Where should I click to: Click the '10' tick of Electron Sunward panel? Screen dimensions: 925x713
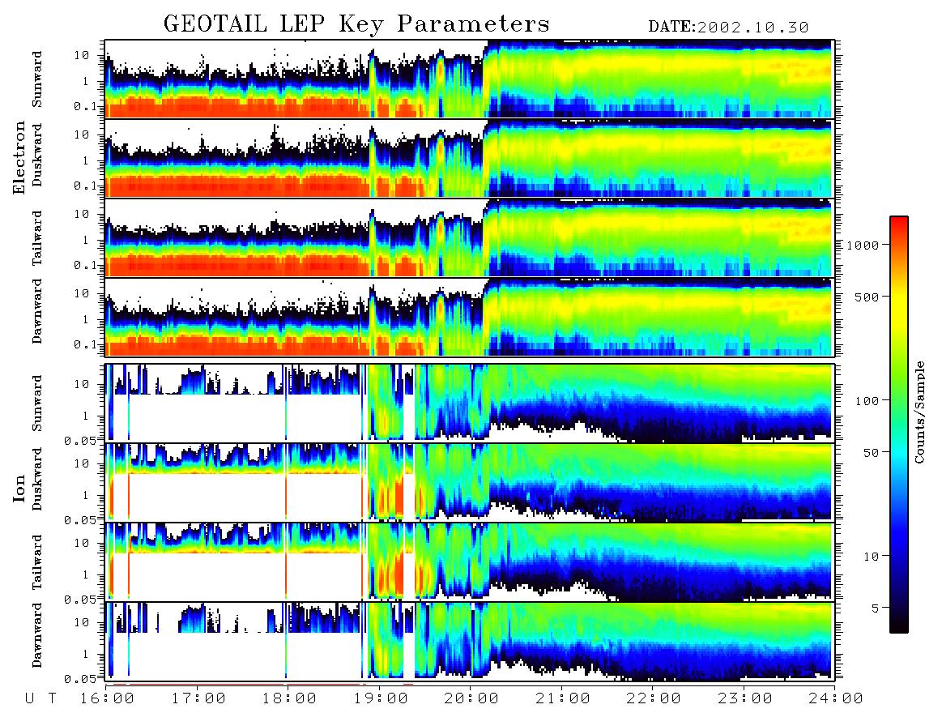pyautogui.click(x=82, y=55)
